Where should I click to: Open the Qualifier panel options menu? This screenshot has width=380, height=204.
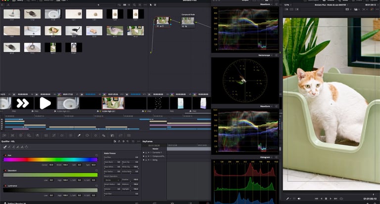pos(139,141)
